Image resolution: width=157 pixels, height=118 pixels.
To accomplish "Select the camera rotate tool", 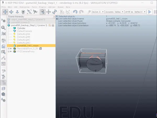I will coord(11,12).
